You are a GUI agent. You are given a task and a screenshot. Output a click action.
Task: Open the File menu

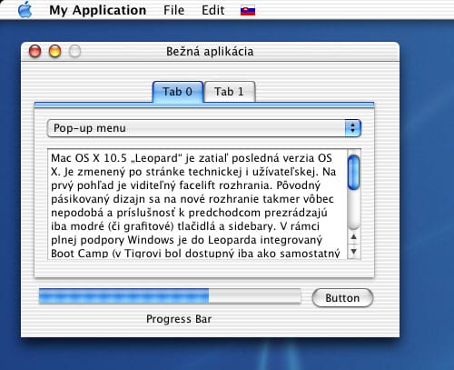pos(173,10)
